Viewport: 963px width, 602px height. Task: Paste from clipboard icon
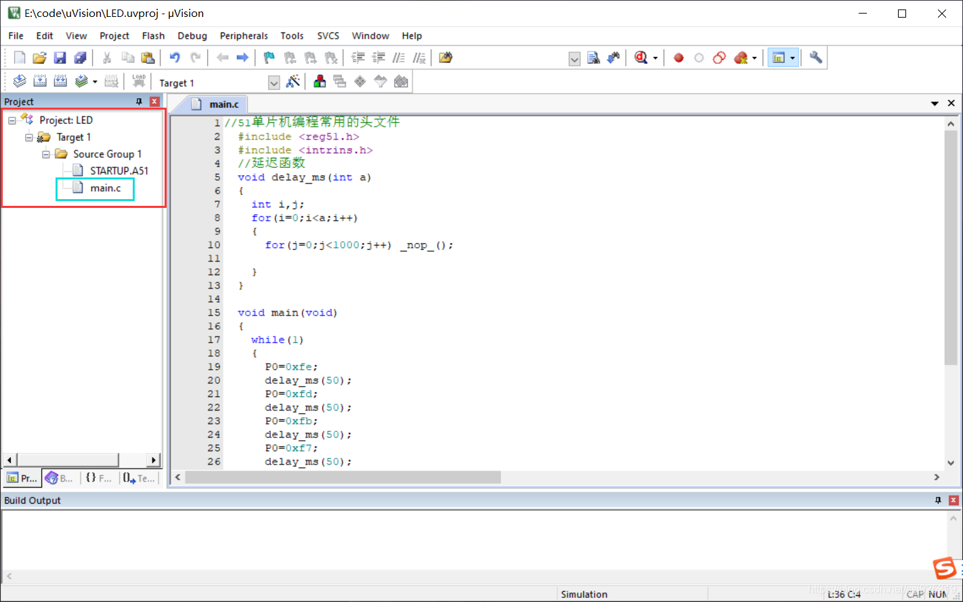148,58
